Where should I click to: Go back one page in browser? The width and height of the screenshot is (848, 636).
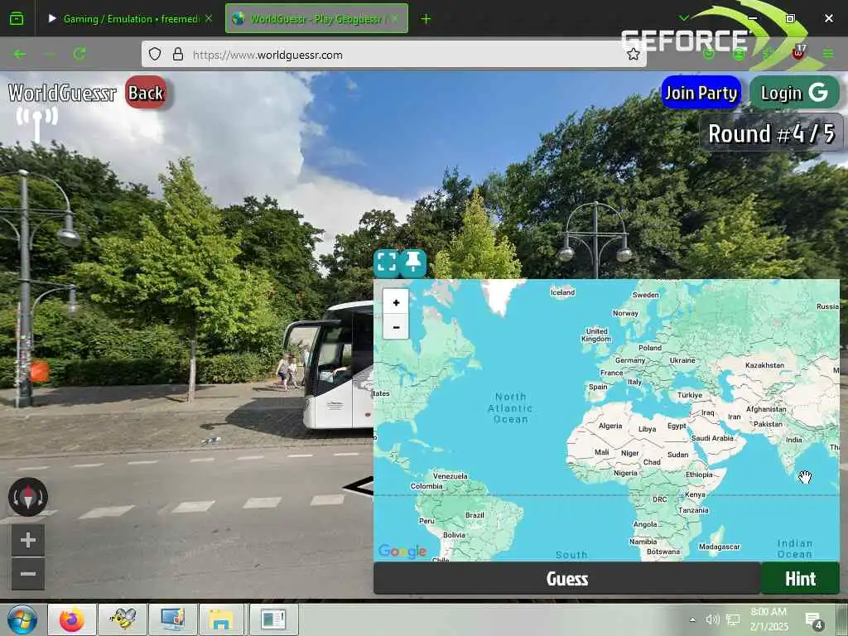(x=20, y=54)
